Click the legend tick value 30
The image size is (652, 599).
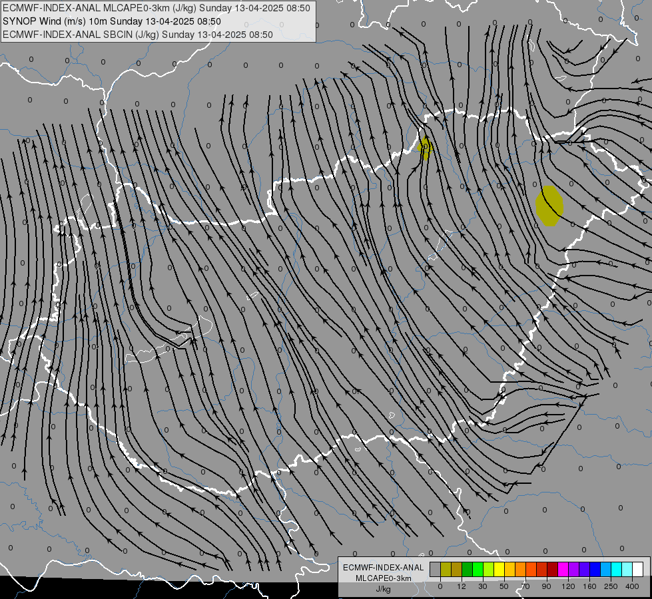pos(483,586)
